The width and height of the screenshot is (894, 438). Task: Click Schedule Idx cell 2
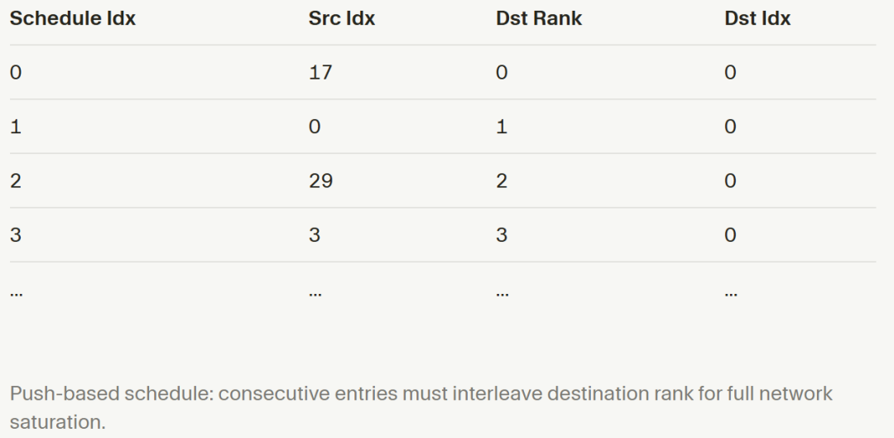pos(16,180)
